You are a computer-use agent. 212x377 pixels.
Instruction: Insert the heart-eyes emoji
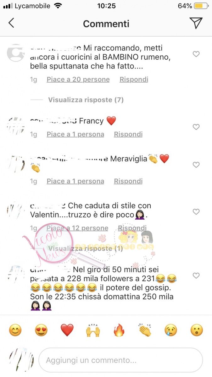click(41, 331)
